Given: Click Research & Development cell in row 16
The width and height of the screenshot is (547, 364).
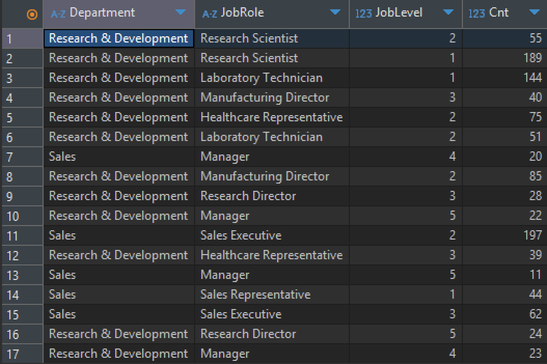Looking at the screenshot, I should tap(119, 334).
